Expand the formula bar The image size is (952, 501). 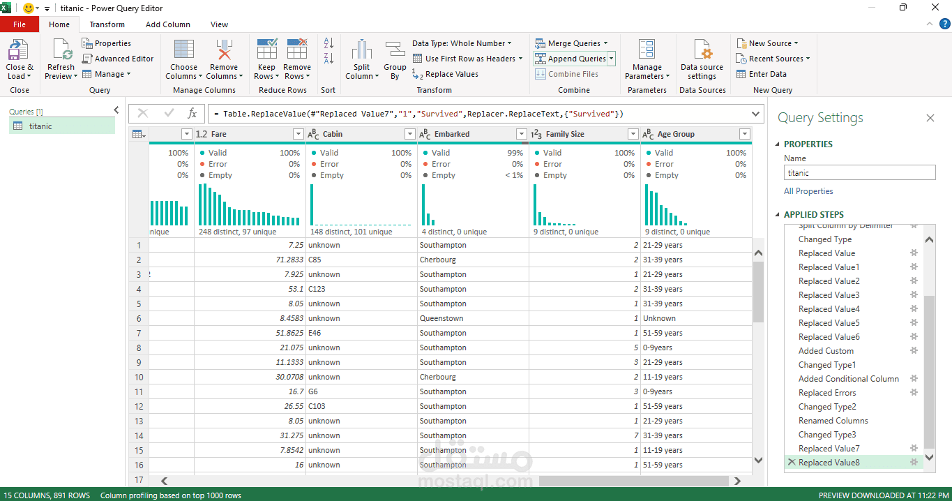(755, 114)
